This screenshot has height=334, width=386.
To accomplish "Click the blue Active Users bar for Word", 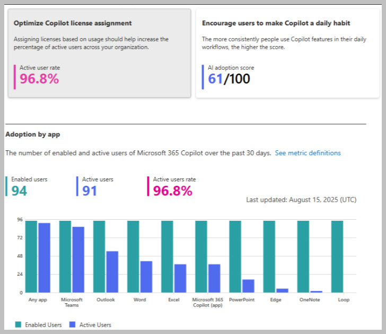I will pos(146,276).
